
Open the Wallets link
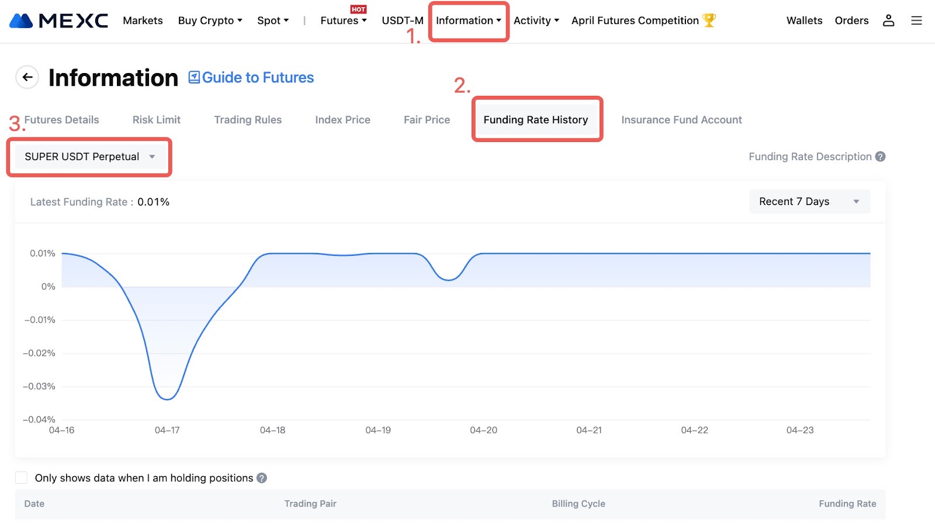coord(804,21)
